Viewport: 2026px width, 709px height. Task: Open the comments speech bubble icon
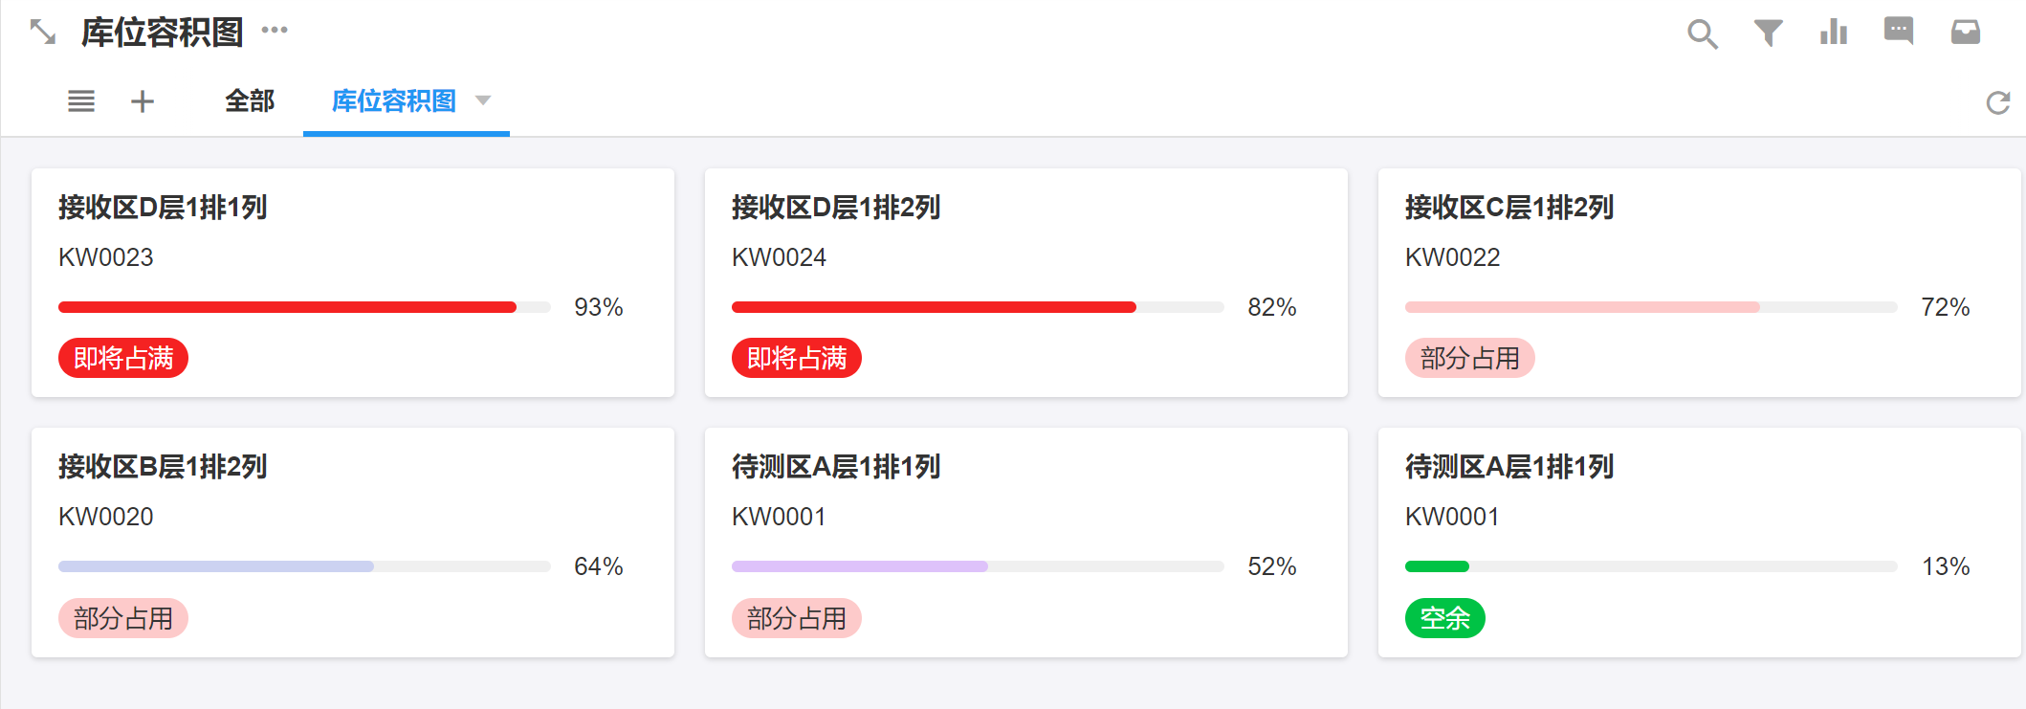click(x=1899, y=32)
